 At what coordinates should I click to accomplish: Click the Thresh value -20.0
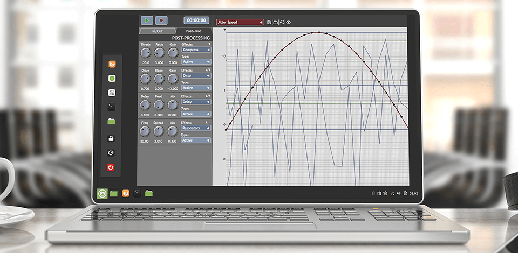tap(146, 62)
